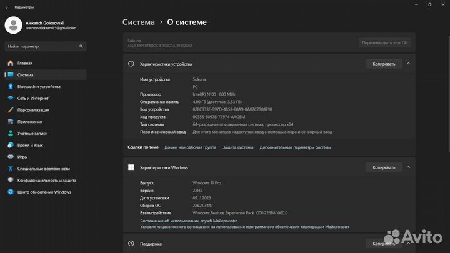450x253 pixels.
Task: Open Специальные возможности label in sidebar
Action: coord(44,169)
